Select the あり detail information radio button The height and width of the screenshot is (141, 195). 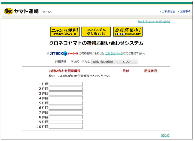pyautogui.click(x=72, y=61)
